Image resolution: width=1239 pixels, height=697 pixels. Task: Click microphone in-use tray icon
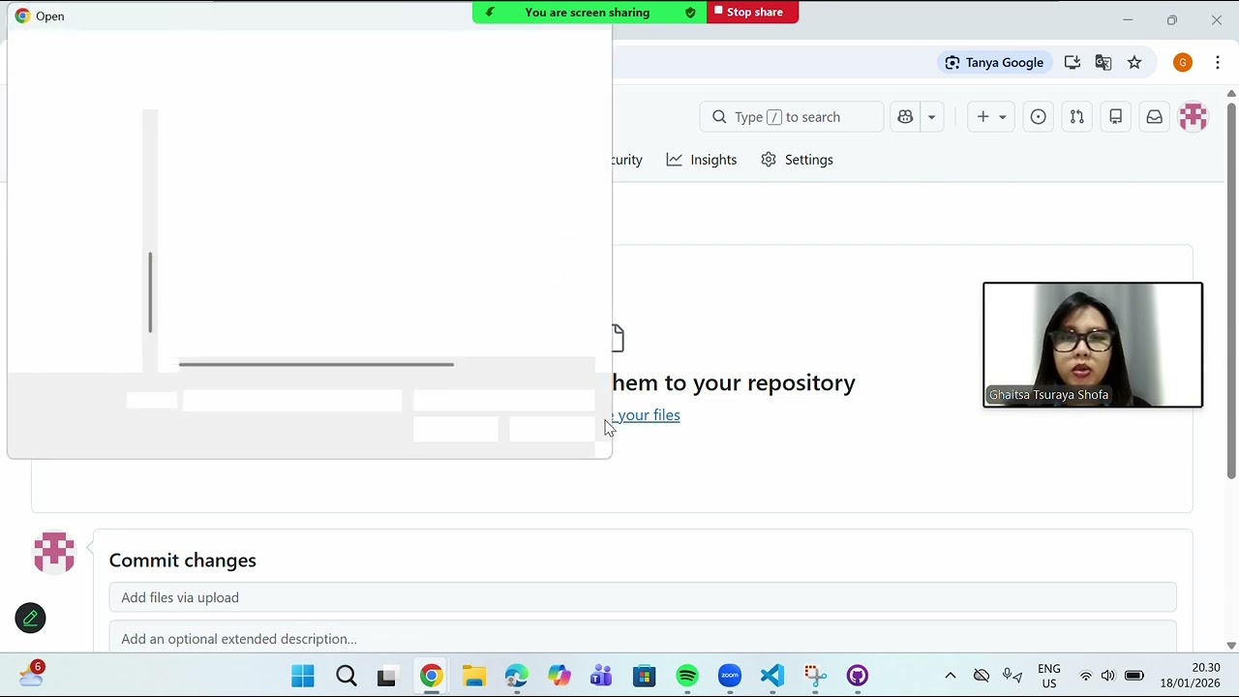(x=1012, y=676)
